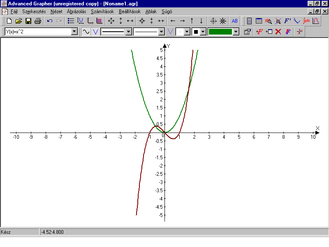Open the Fájl menu
Image resolution: width=329 pixels, height=247 pixels.
coord(14,12)
